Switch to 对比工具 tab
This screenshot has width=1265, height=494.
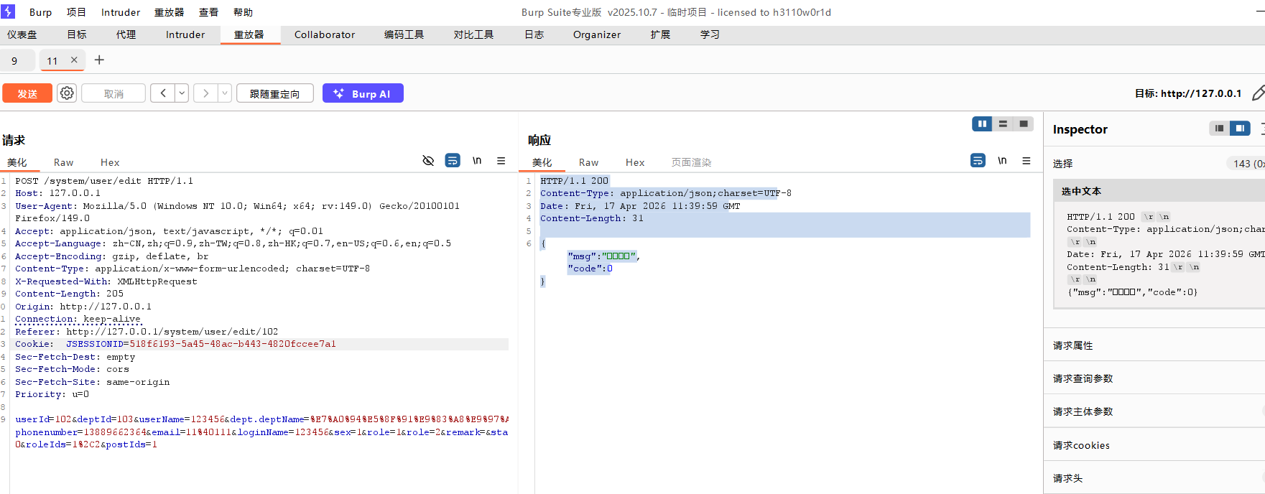[x=473, y=34]
